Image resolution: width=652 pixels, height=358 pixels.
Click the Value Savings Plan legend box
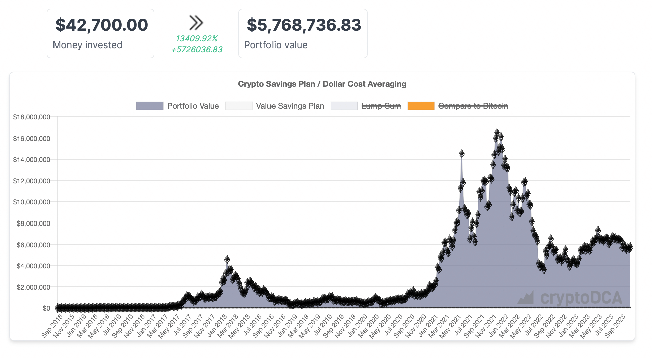click(239, 106)
